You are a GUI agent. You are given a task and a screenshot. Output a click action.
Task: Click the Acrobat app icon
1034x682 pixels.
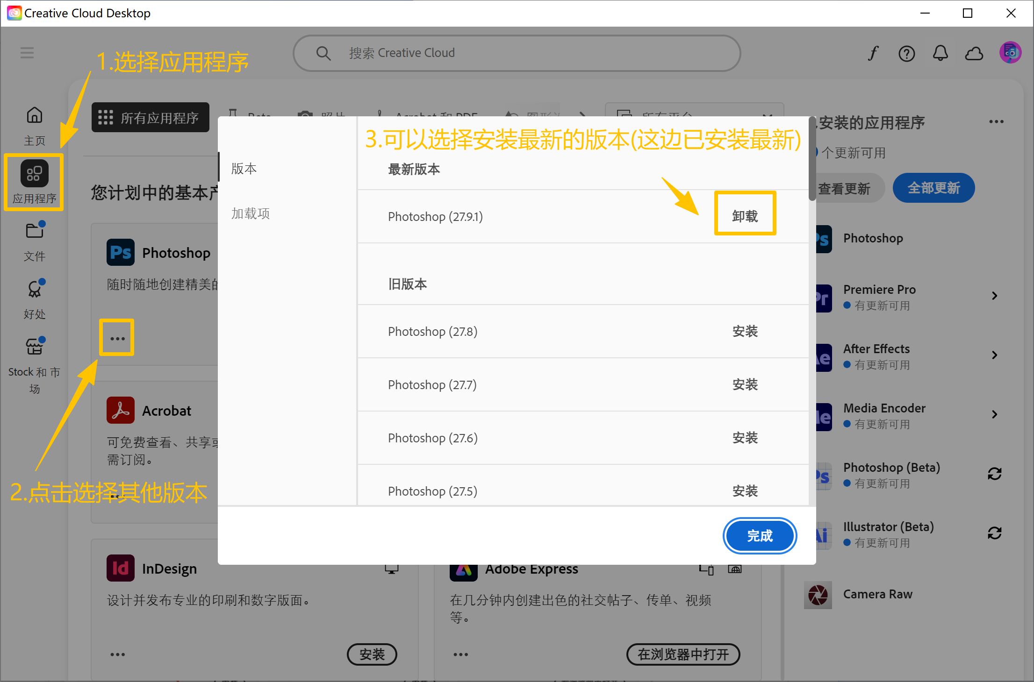[x=121, y=411]
